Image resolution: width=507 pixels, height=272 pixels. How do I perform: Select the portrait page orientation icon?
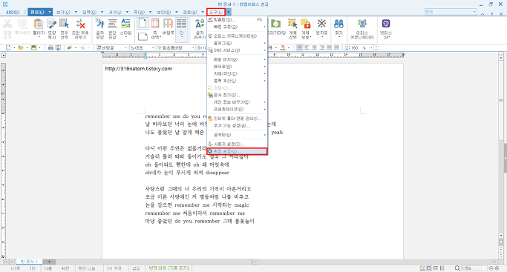143,24
